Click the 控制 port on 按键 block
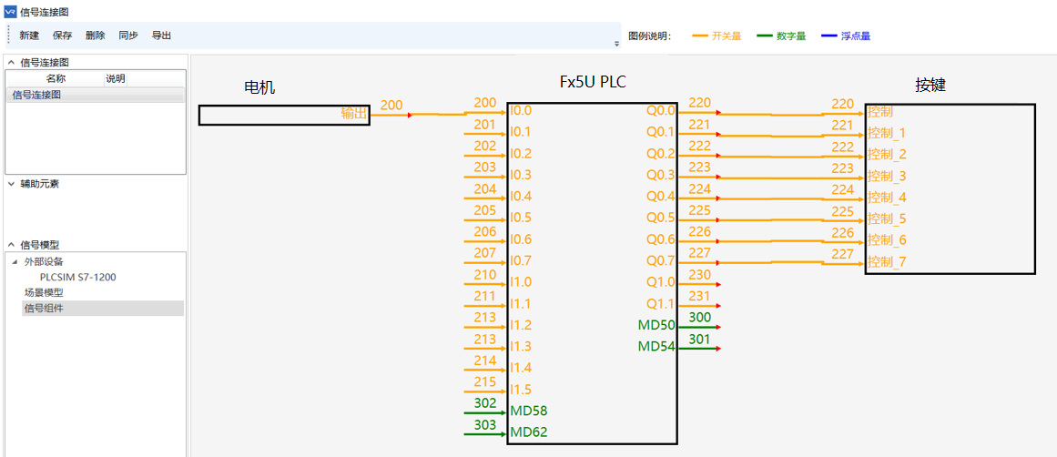 coord(880,111)
